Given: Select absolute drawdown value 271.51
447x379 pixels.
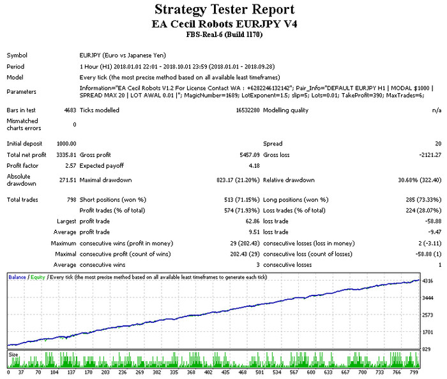Looking at the screenshot, I should click(x=68, y=180).
